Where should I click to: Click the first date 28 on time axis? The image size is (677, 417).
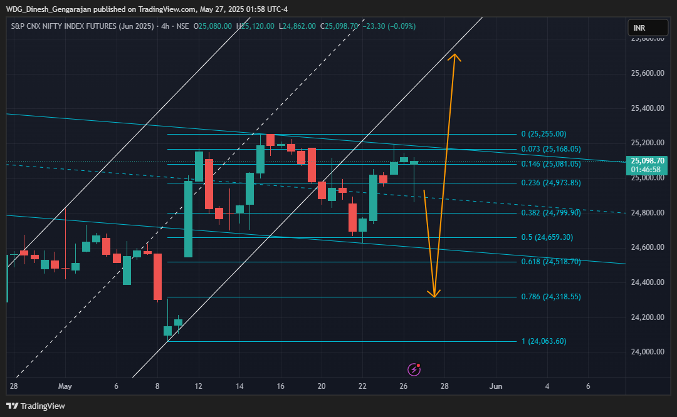point(14,386)
